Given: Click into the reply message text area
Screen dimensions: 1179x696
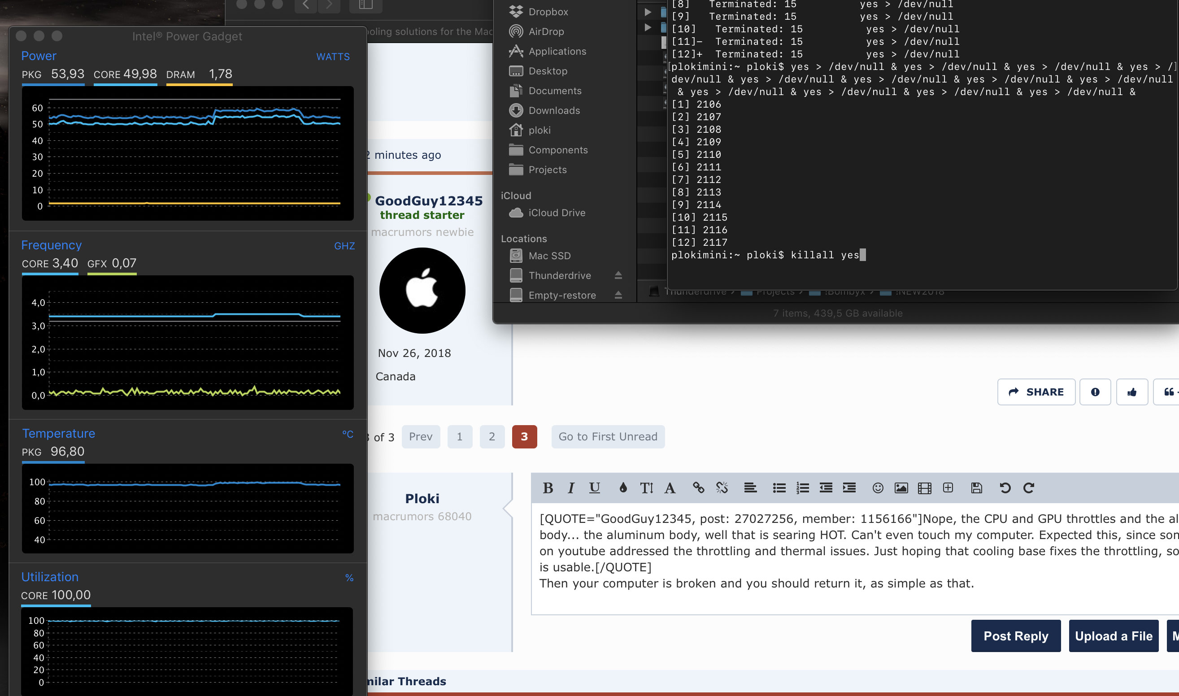Looking at the screenshot, I should click(x=855, y=558).
